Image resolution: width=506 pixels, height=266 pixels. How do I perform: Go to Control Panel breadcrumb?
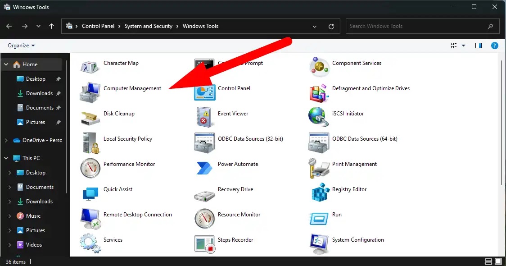[98, 26]
